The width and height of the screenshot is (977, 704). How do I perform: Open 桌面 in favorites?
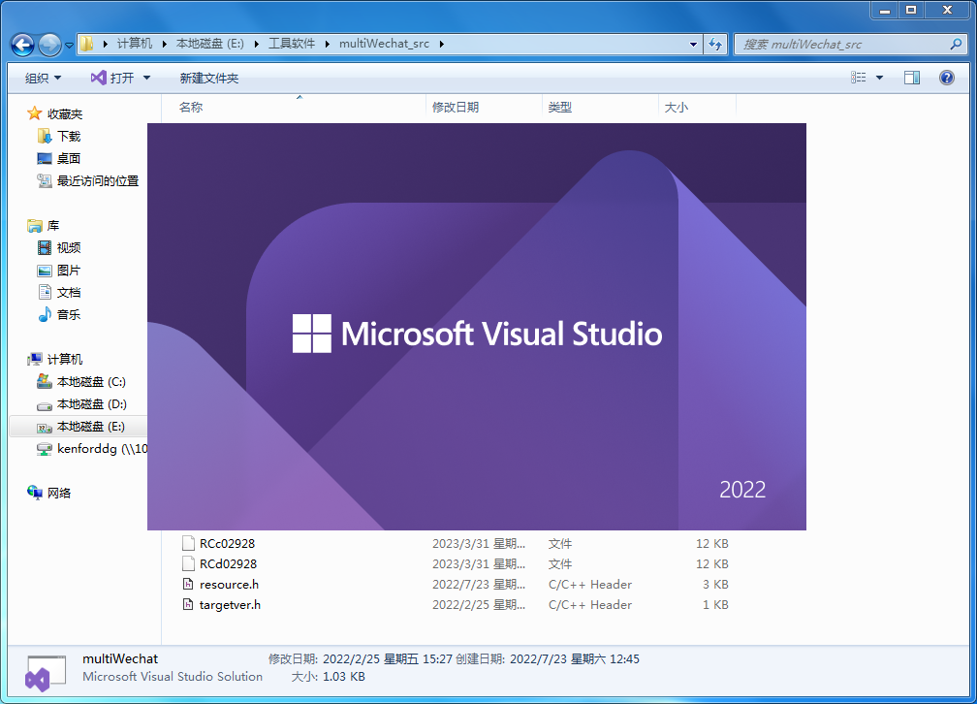(x=69, y=159)
